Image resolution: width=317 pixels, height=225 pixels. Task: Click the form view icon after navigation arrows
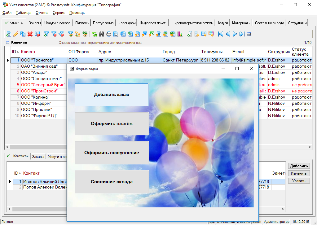click(249, 34)
